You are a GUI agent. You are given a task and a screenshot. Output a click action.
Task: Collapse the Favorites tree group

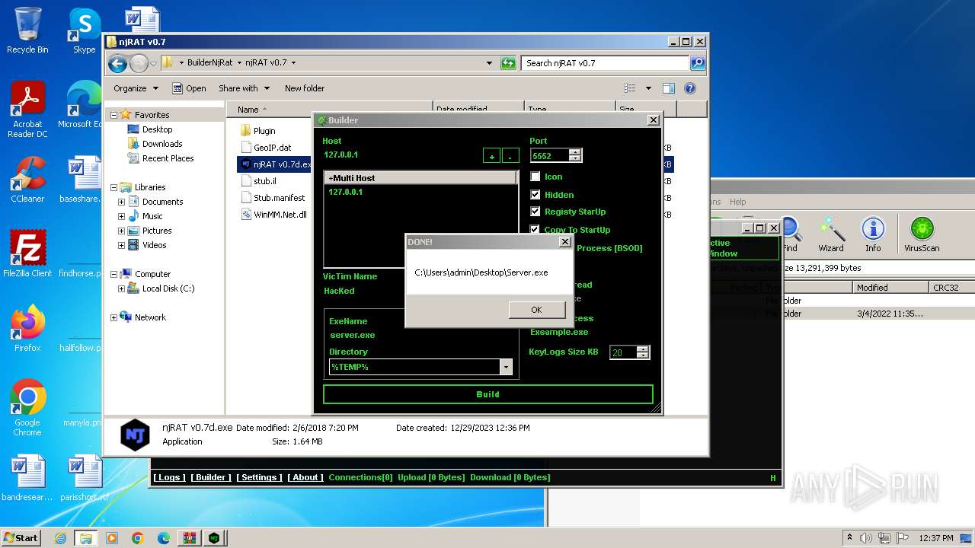click(x=114, y=115)
